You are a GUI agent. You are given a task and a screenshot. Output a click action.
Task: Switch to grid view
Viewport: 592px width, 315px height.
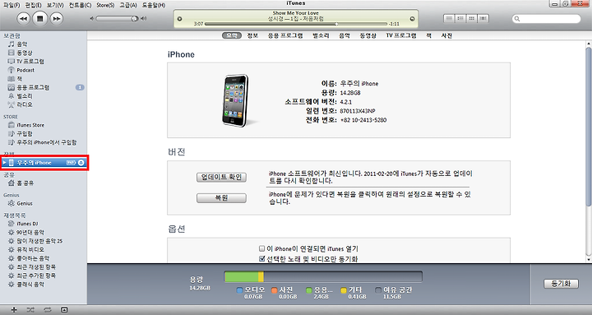[472, 18]
